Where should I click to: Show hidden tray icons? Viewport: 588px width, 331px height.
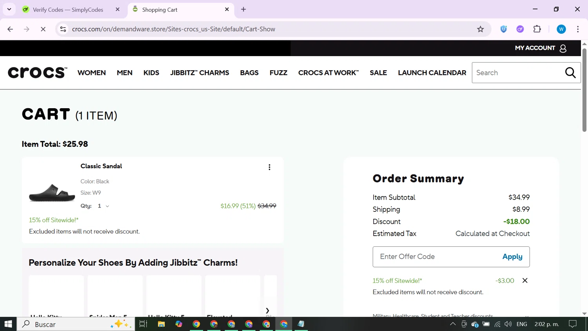453,324
